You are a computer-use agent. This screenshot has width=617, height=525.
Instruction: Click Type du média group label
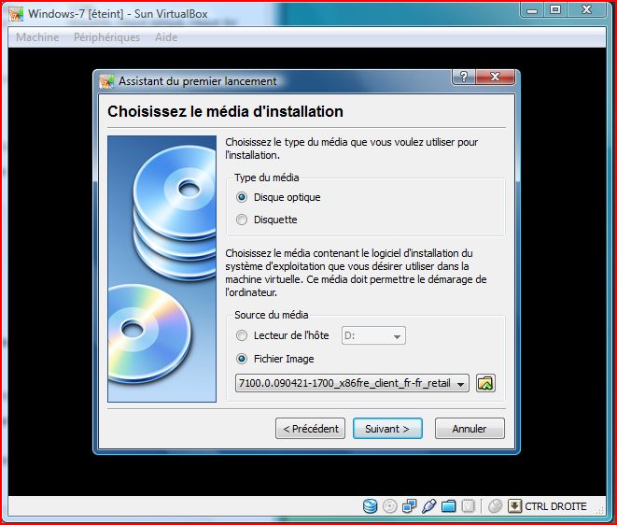(x=266, y=177)
